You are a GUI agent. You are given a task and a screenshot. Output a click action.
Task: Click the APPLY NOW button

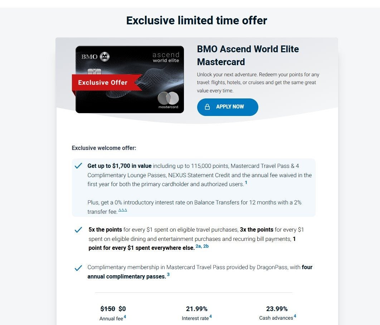click(228, 107)
